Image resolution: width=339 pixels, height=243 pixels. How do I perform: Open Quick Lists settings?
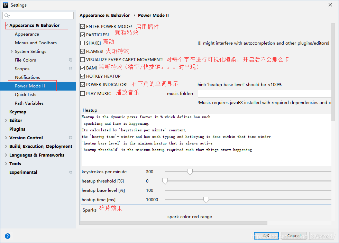pyautogui.click(x=26, y=95)
